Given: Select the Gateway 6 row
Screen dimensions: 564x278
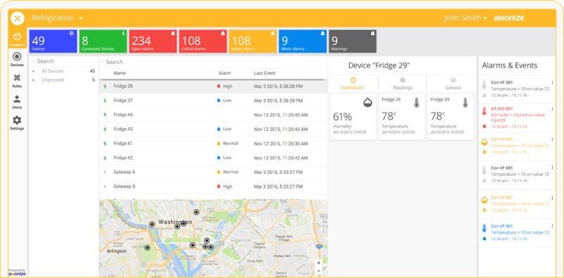Looking at the screenshot, I should coord(214,172).
